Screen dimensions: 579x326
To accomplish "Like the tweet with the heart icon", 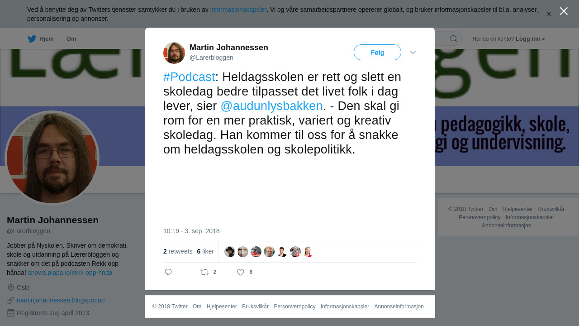I will (241, 272).
